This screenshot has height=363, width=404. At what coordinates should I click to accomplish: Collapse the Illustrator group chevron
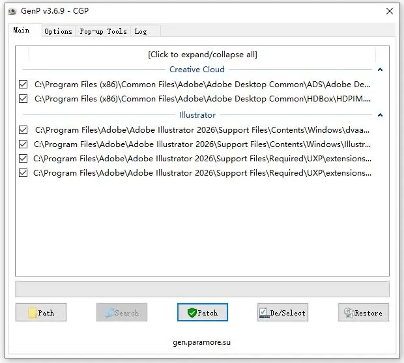coord(380,115)
